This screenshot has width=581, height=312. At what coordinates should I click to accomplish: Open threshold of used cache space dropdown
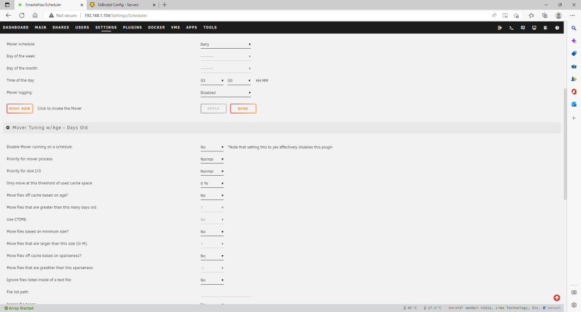212,183
